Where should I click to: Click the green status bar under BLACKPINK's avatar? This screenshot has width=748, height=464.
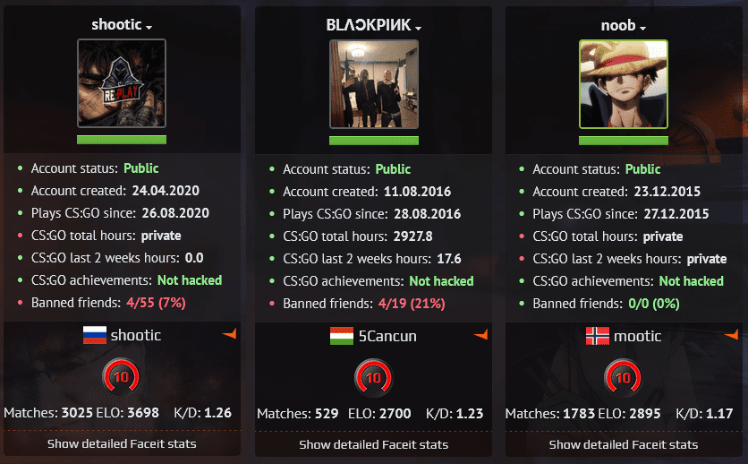[x=373, y=141]
